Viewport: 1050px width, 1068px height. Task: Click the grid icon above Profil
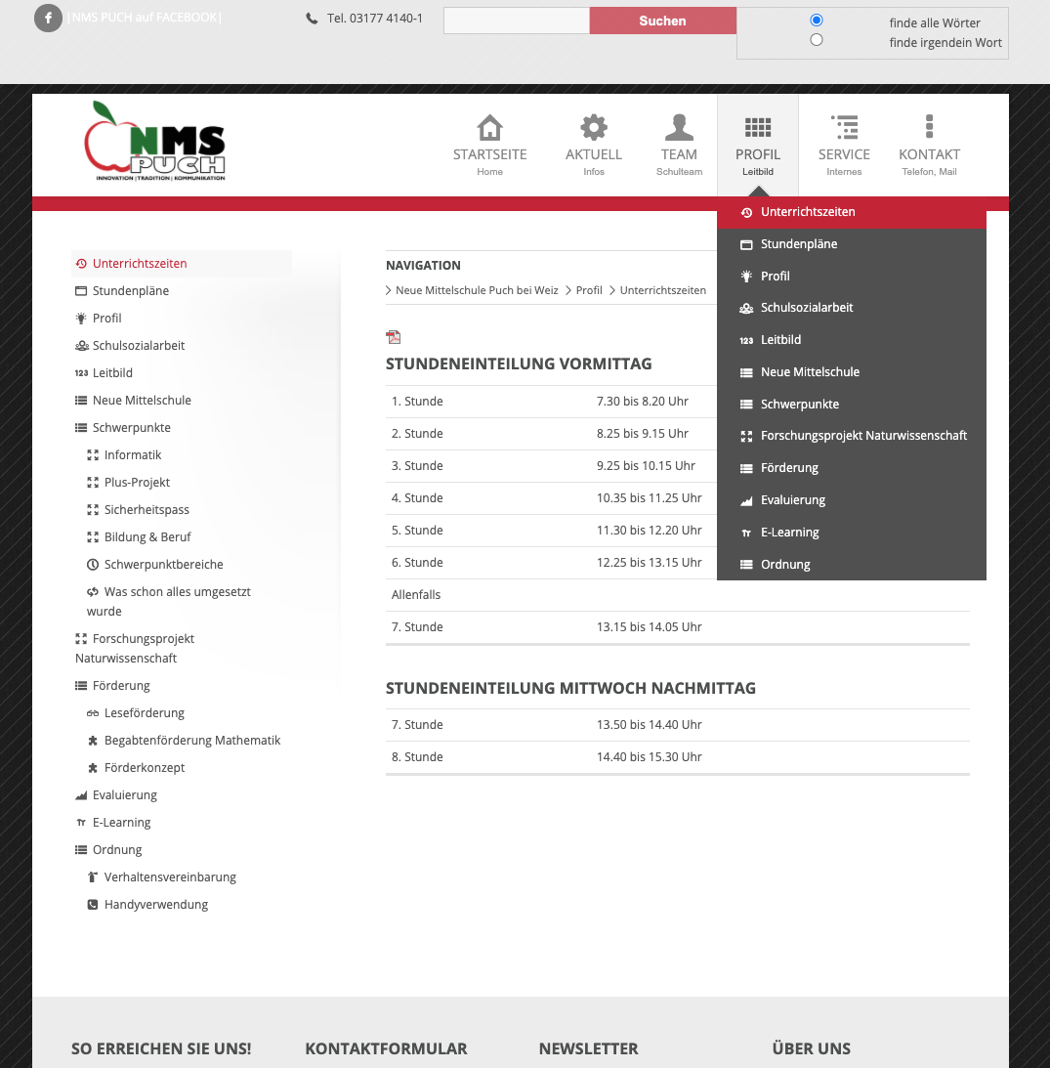[758, 127]
